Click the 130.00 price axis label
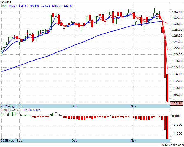184x147 pixels. coord(177,24)
